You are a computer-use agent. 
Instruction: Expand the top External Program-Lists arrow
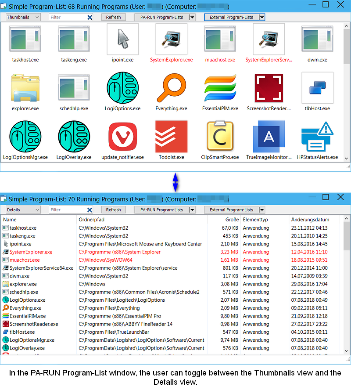point(262,17)
